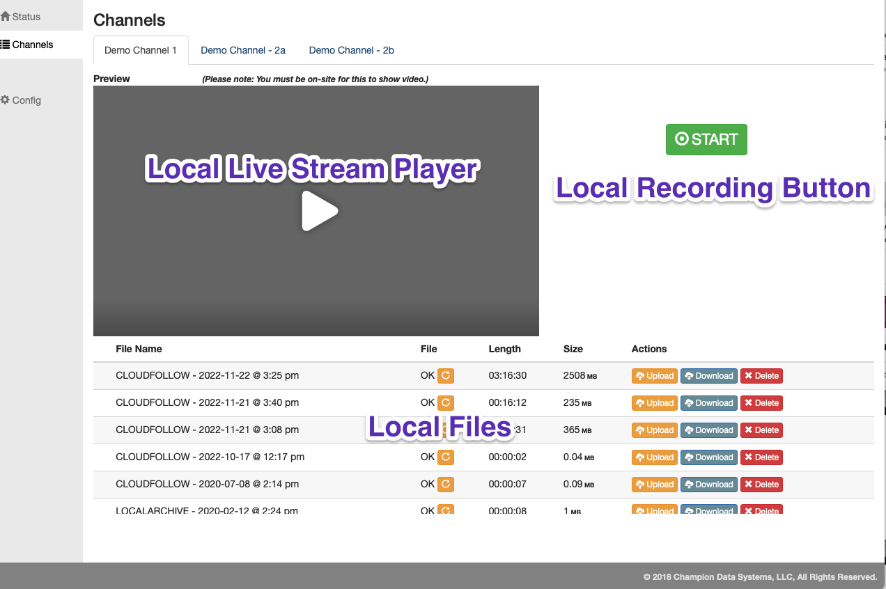
Task: Open Config via the gear icon
Action: tap(6, 100)
